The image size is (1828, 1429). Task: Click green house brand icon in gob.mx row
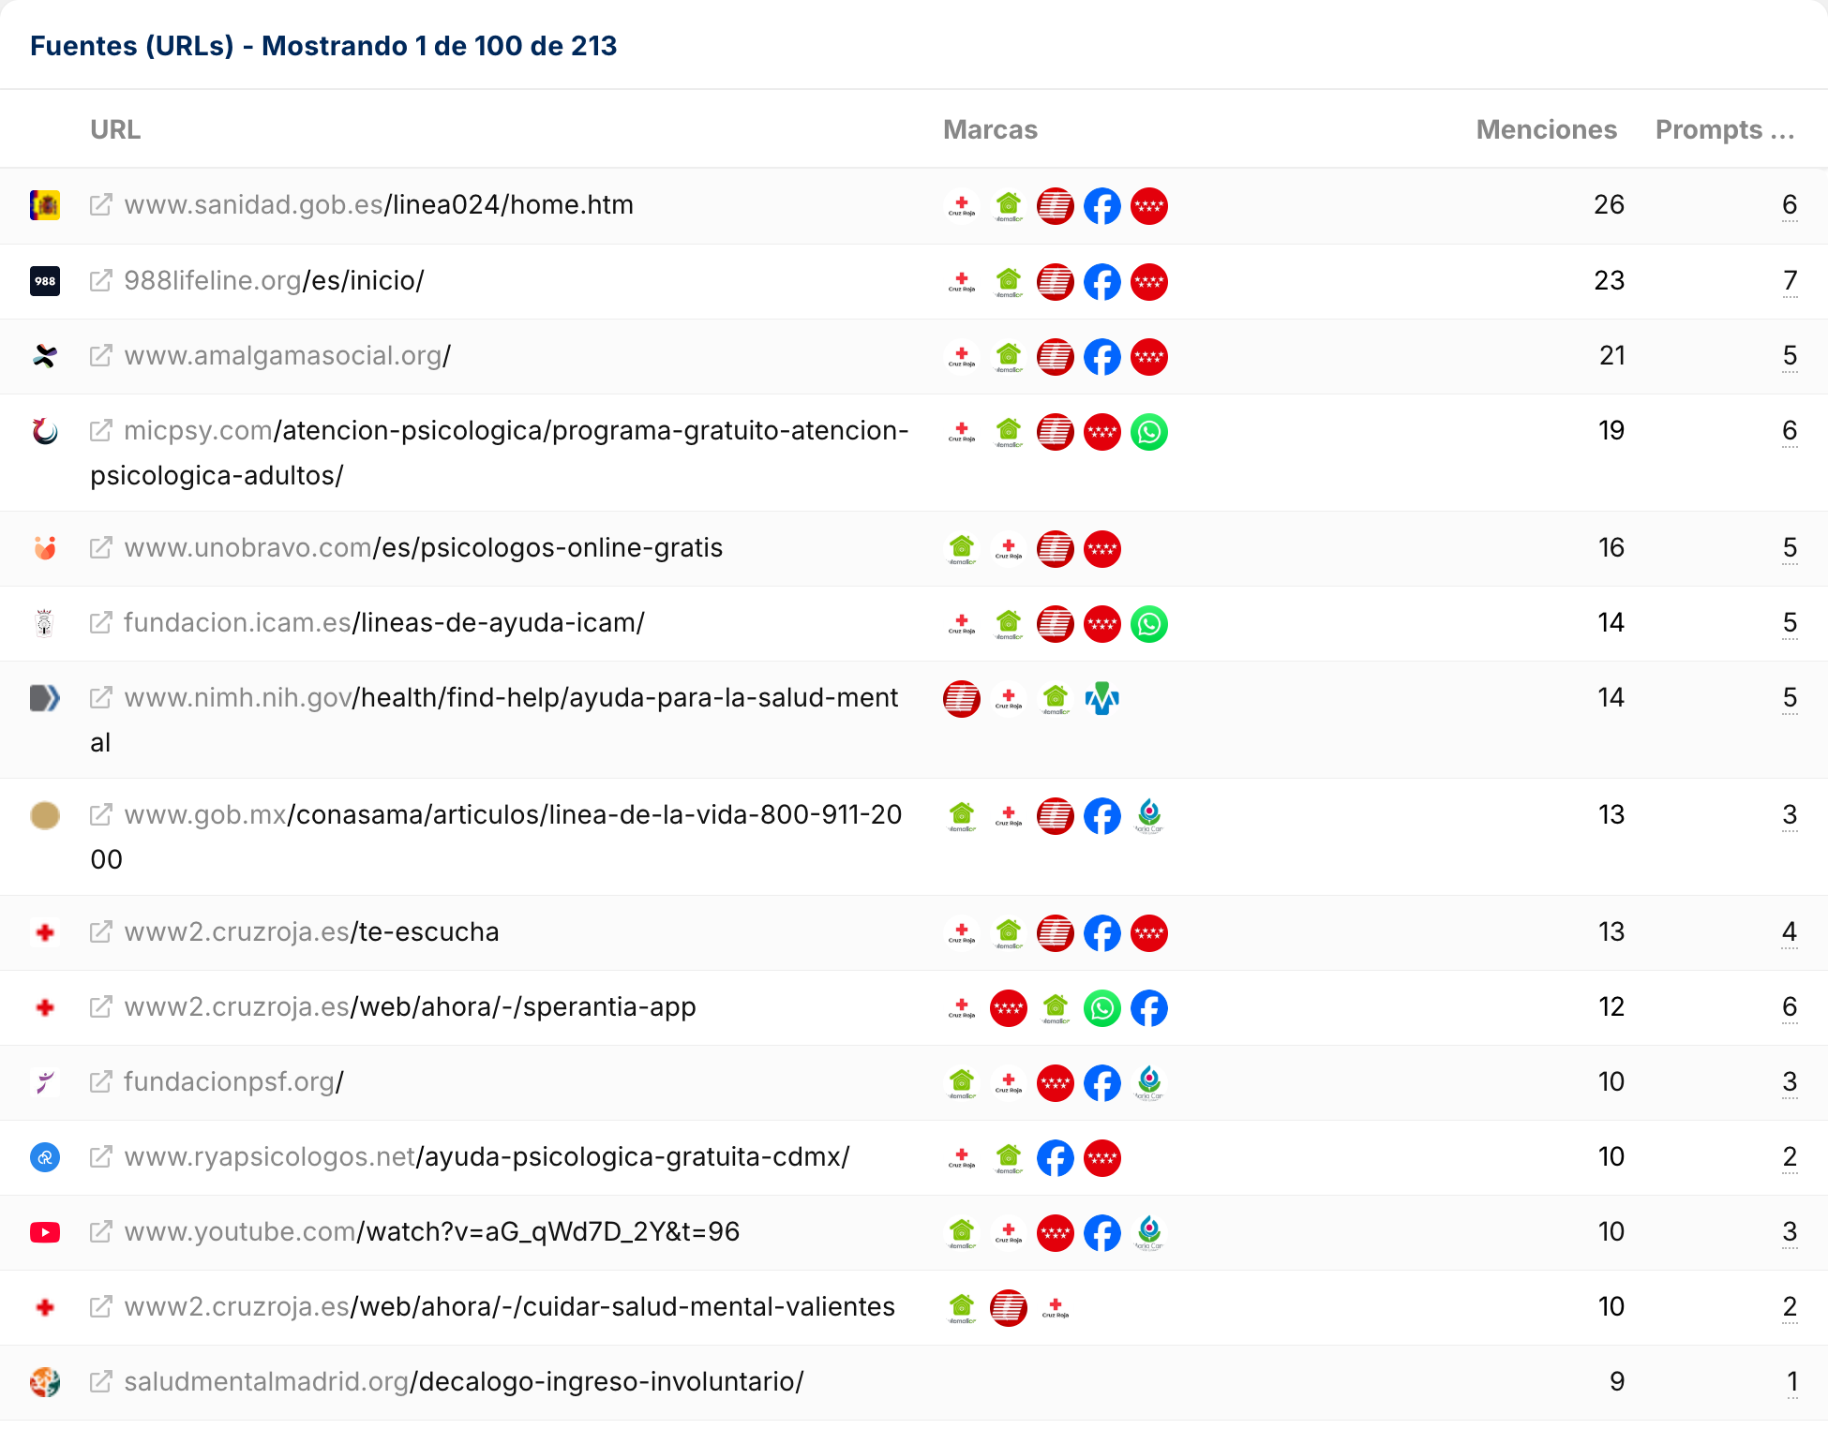962,816
